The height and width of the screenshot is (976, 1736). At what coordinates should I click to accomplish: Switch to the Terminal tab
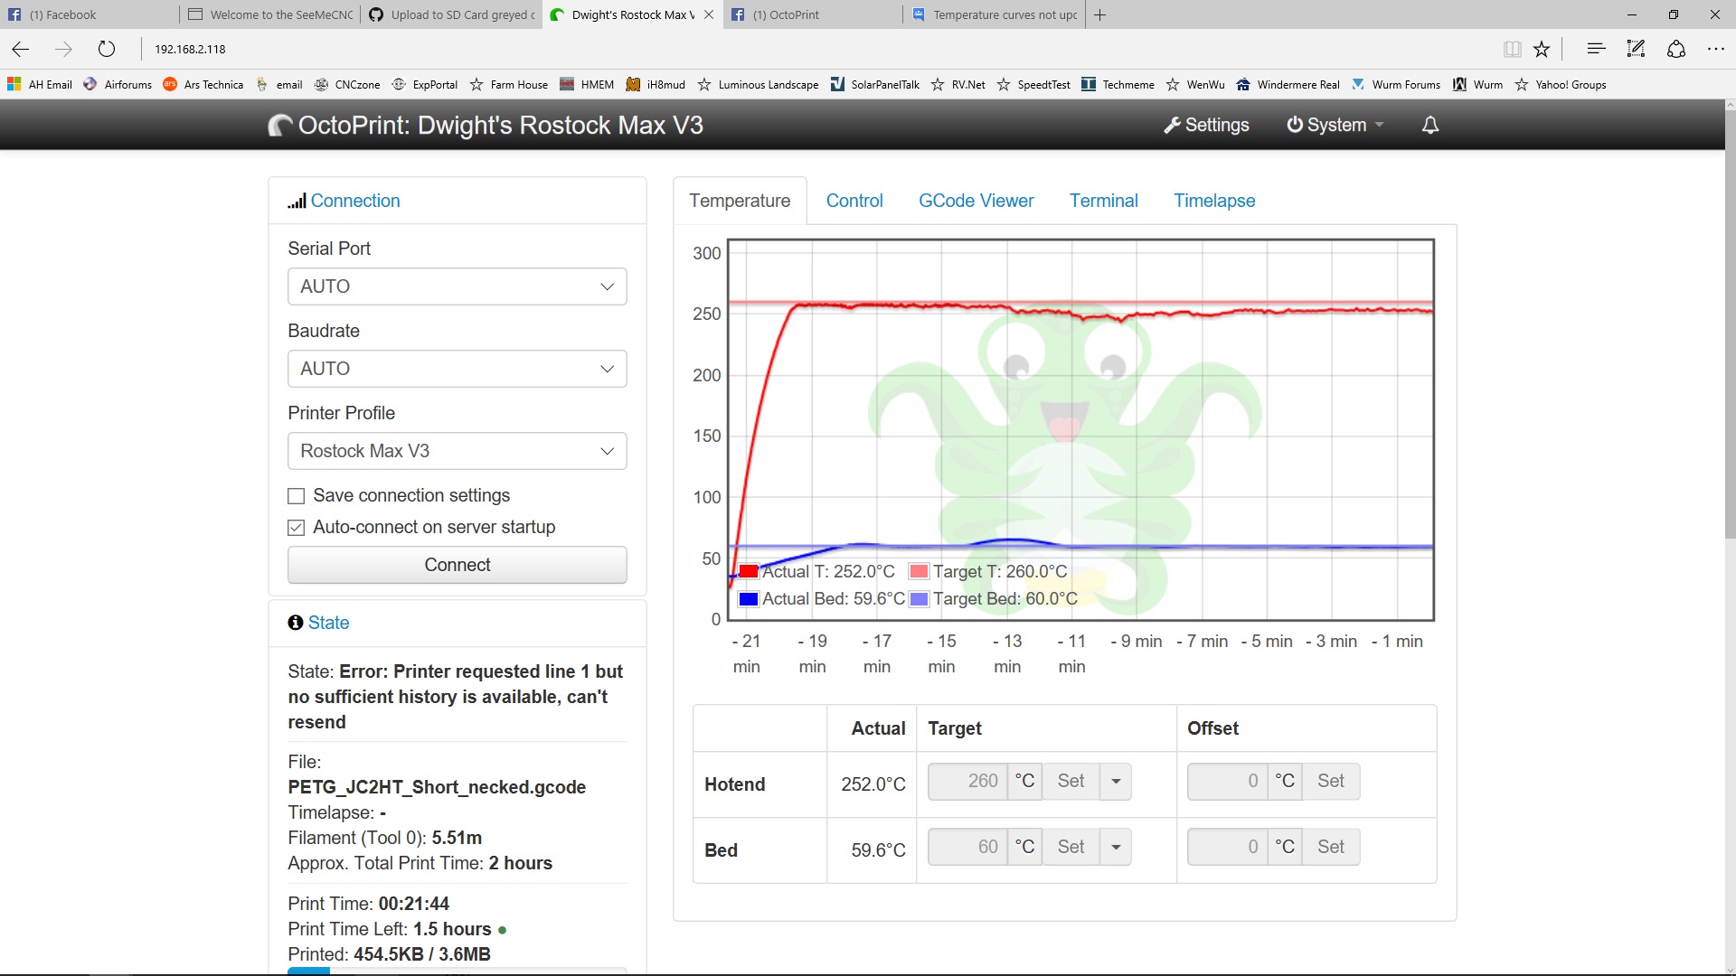1103,201
